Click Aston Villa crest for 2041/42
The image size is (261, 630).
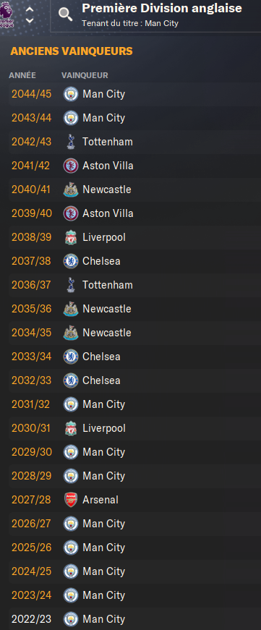(x=71, y=166)
